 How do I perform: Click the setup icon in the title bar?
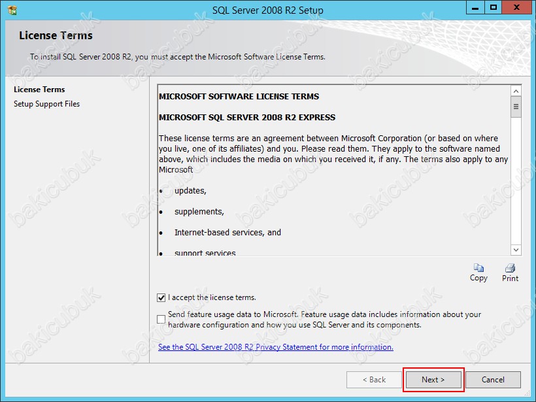coord(12,10)
